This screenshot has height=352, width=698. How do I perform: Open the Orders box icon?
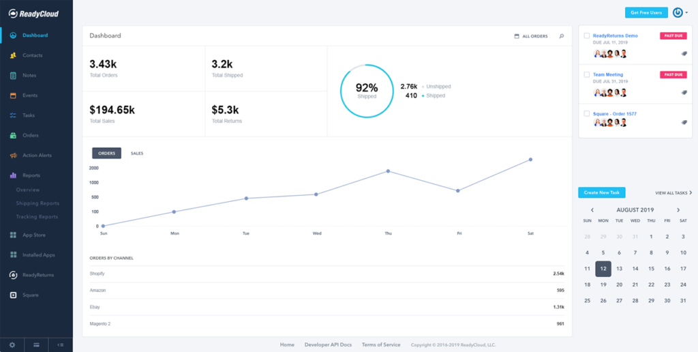coord(14,136)
